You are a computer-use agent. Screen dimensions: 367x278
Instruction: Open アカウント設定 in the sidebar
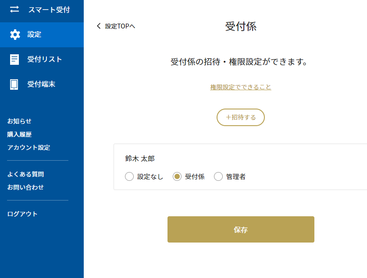(29, 148)
